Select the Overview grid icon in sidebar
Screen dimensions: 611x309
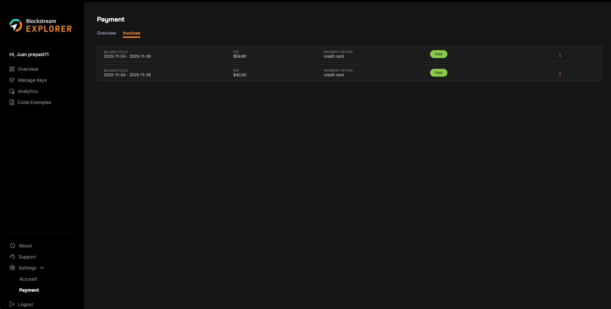click(x=12, y=69)
